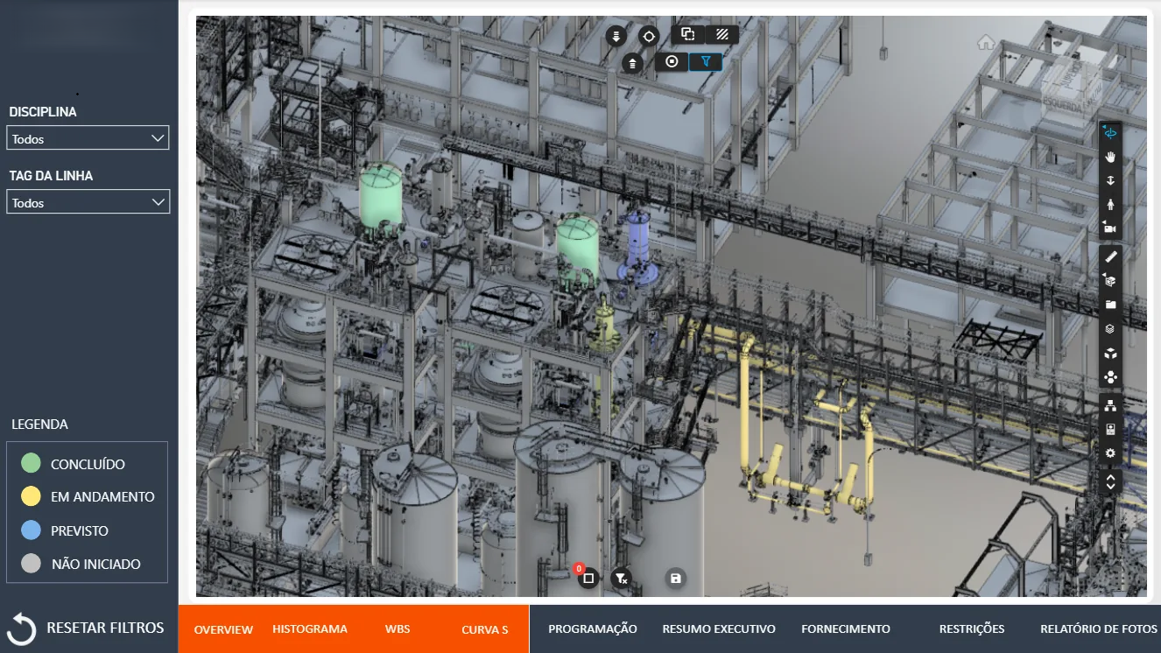Click the downward stacked arrow button
Image resolution: width=1161 pixels, height=653 pixels.
coord(616,36)
